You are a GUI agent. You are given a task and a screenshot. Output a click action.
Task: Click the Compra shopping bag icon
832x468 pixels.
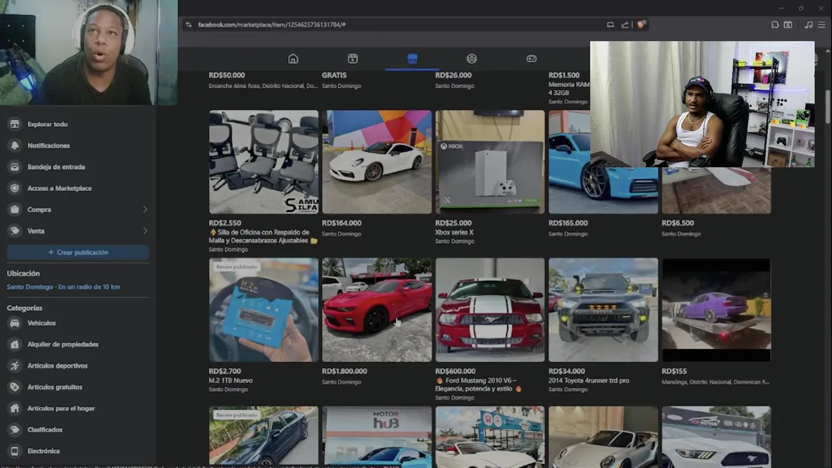[14, 210]
